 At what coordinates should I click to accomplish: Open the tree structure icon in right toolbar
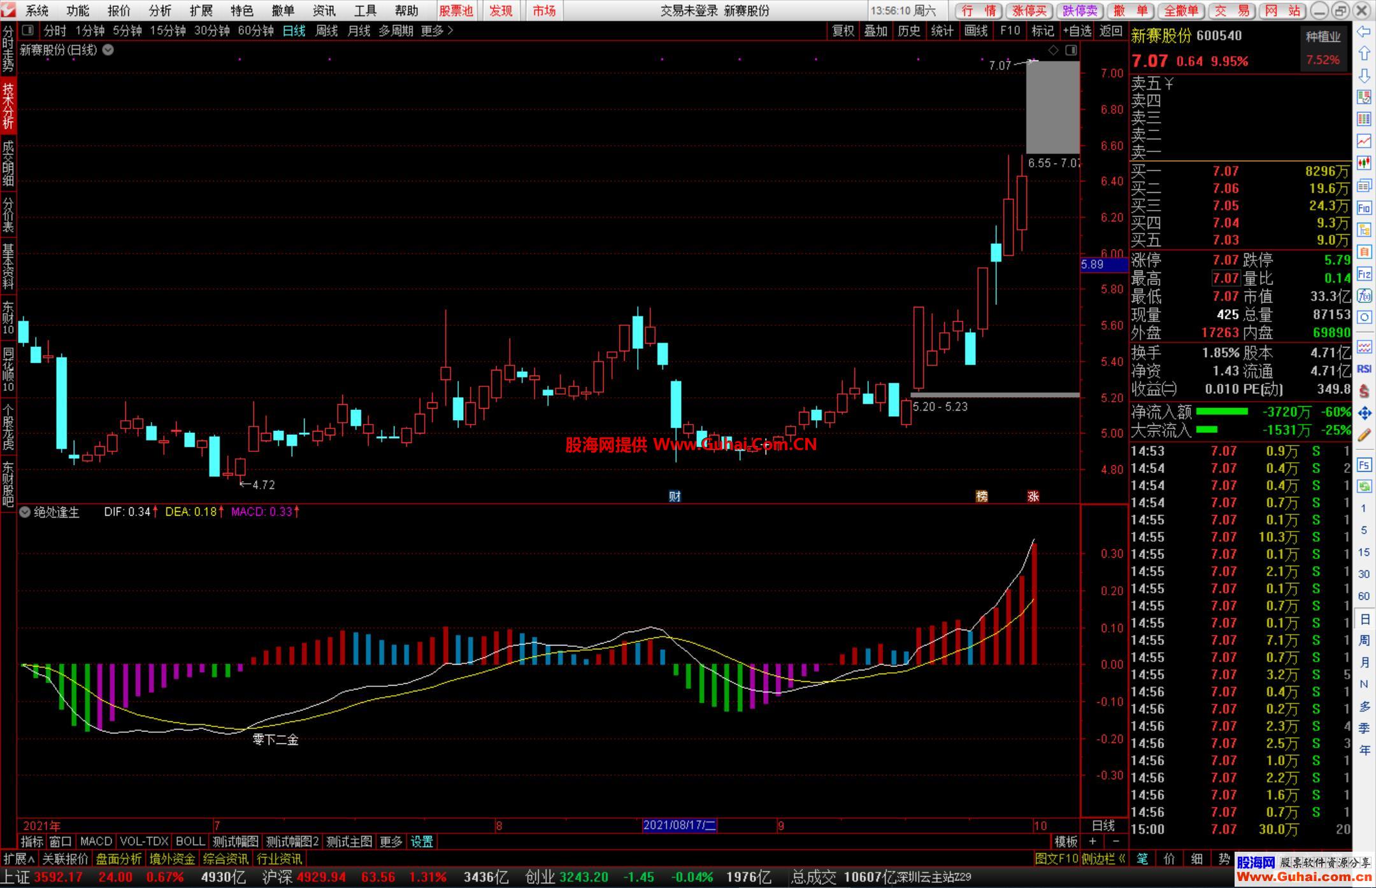(1364, 230)
